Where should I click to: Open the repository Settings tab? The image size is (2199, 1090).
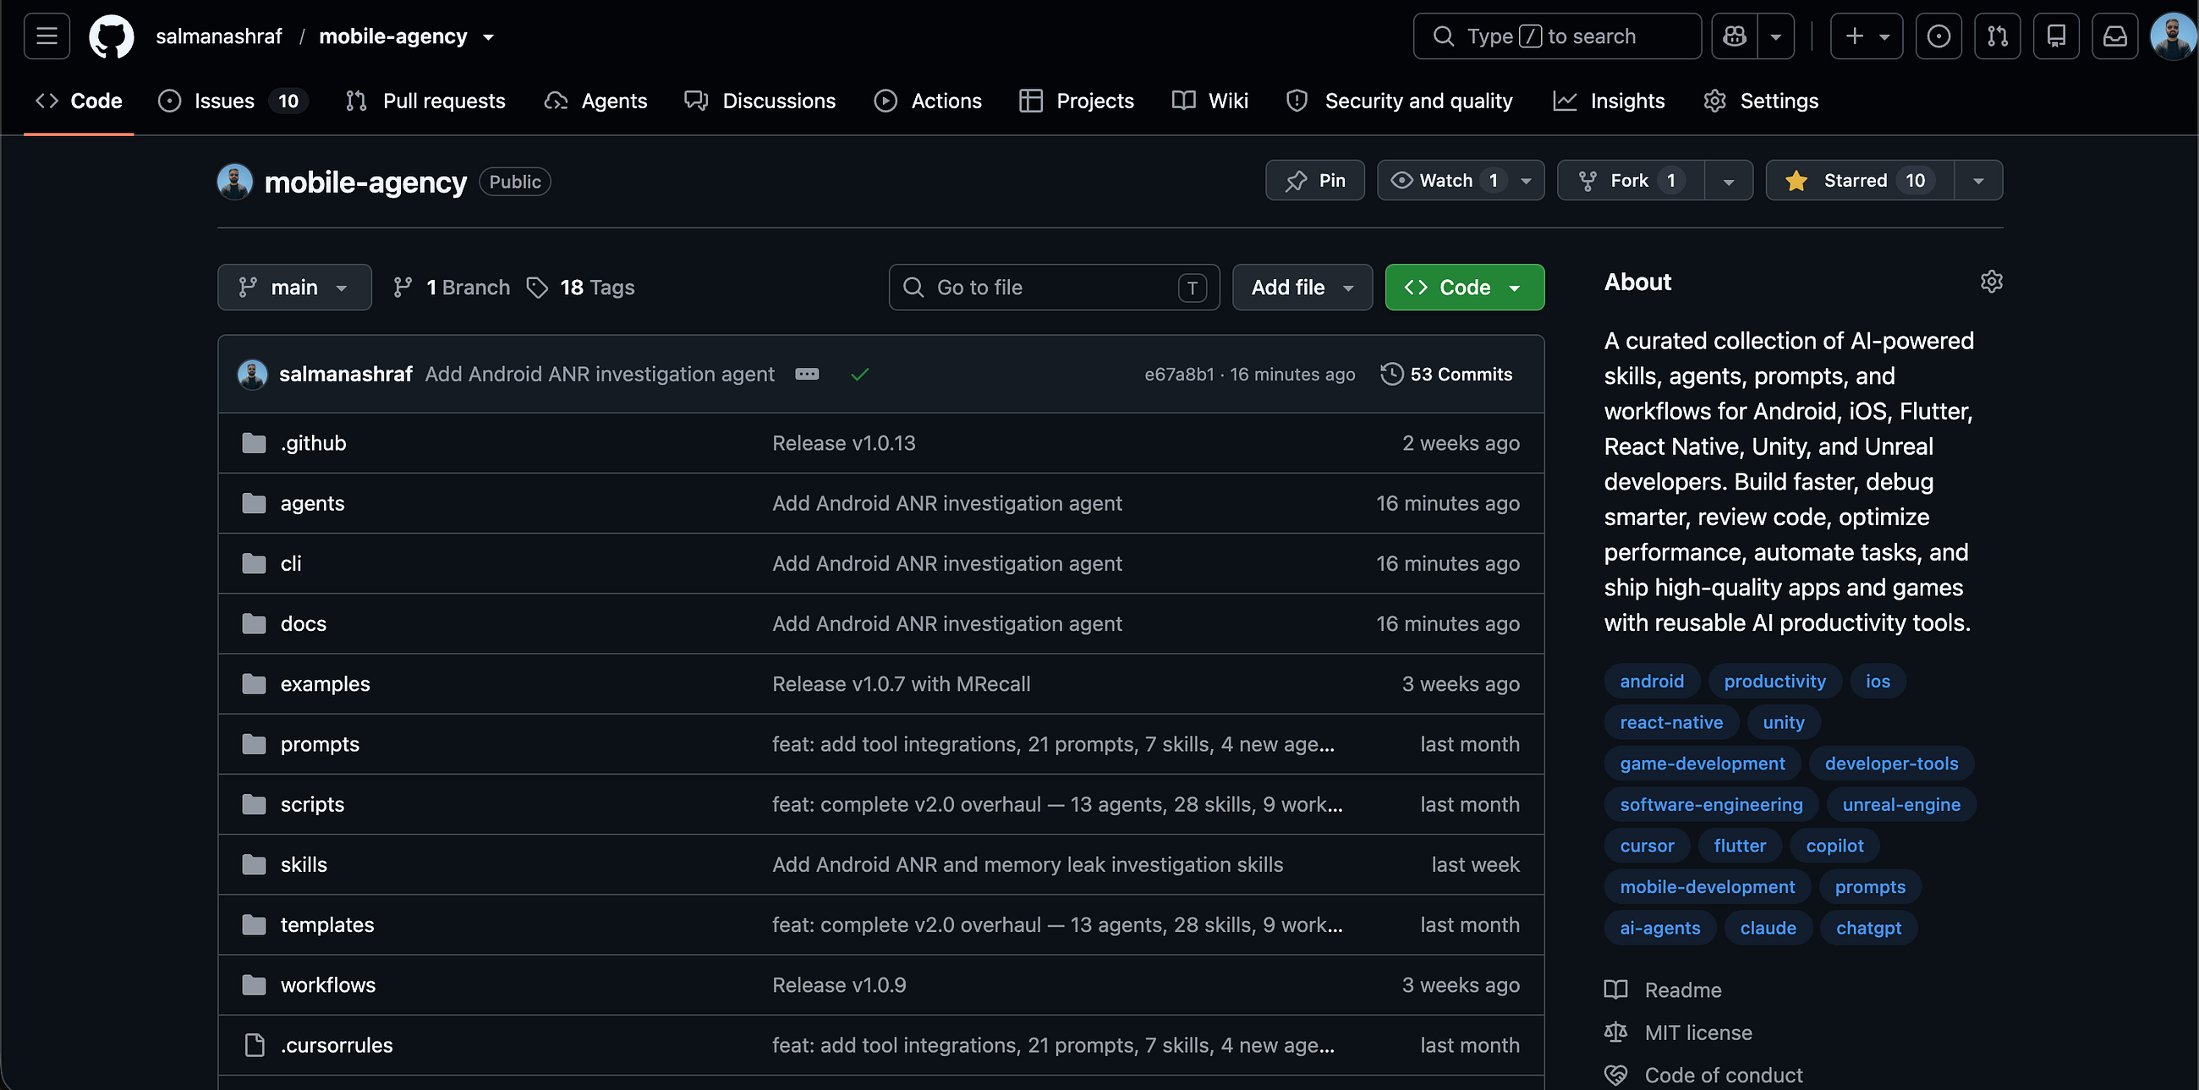(1761, 101)
